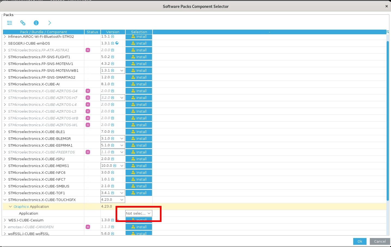Open the pack filter settings icon

pos(10,23)
